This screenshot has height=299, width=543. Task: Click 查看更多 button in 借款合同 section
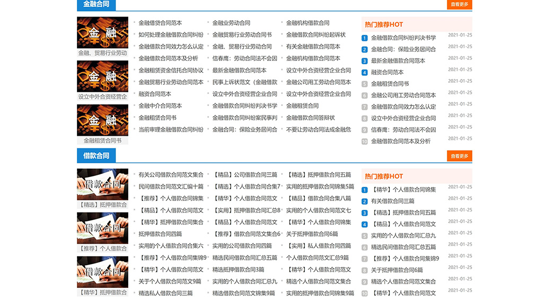click(x=459, y=156)
